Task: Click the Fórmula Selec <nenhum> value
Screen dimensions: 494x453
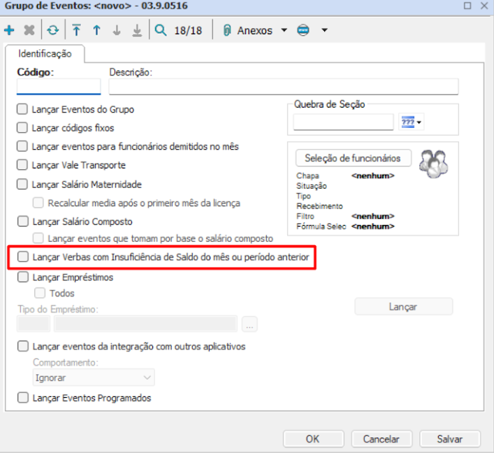Action: tap(372, 226)
